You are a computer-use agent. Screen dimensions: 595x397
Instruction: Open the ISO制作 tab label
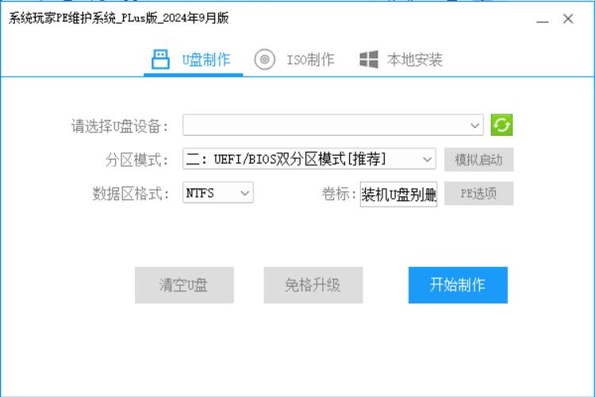(310, 60)
